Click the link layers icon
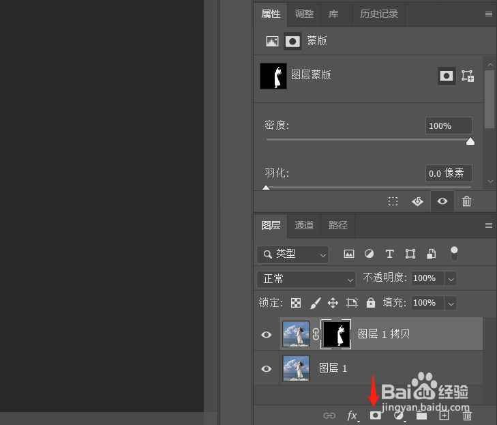This screenshot has height=425, width=497. tap(329, 415)
